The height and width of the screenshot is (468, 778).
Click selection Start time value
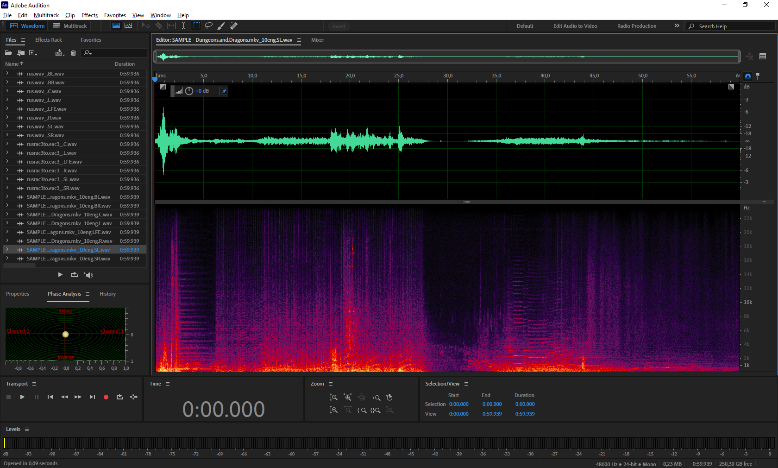tap(459, 404)
